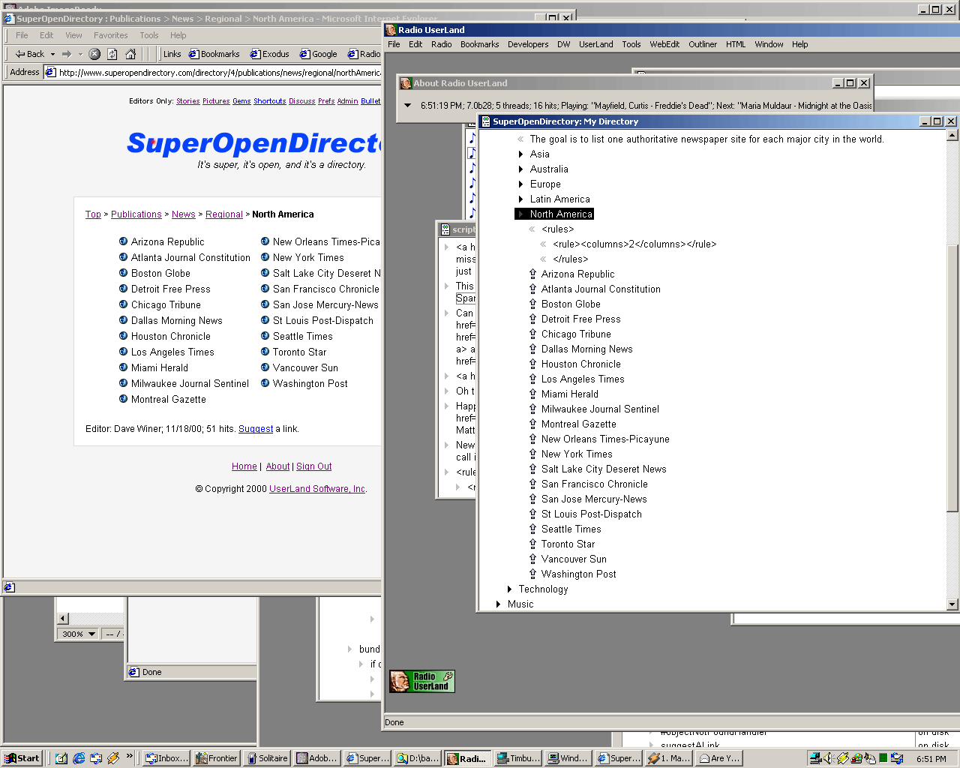960x768 pixels.
Task: Click the link icon beside Boston Globe in outline
Action: [x=532, y=304]
